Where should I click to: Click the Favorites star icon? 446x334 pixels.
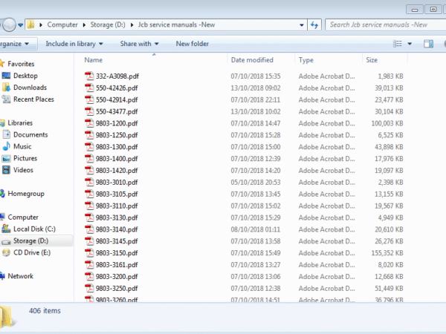click(x=2, y=63)
